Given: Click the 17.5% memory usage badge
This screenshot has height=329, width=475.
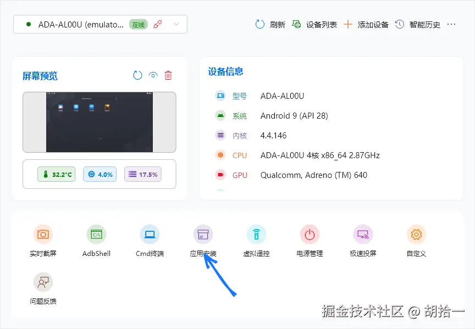Looking at the screenshot, I should 143,174.
